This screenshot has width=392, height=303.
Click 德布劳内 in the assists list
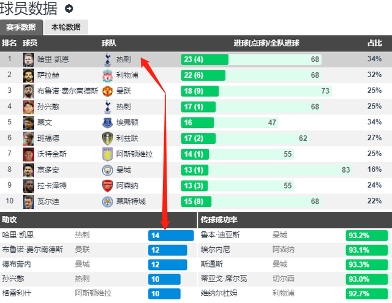tap(17, 264)
